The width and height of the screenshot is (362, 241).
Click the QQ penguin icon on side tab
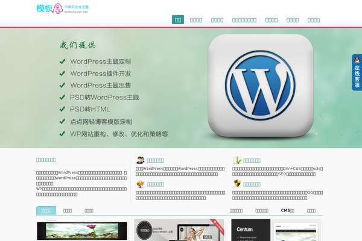357,60
